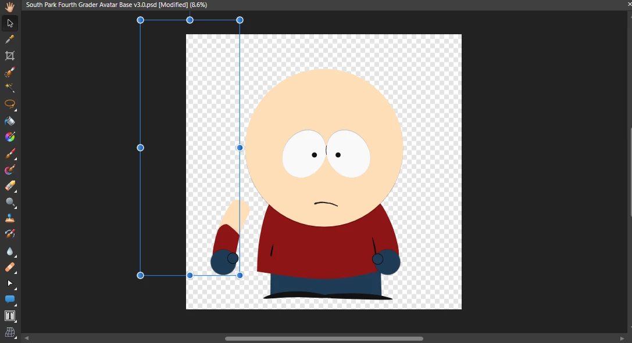This screenshot has width=632, height=343.
Task: Select the Flood Select magic wand
Action: pos(10,88)
